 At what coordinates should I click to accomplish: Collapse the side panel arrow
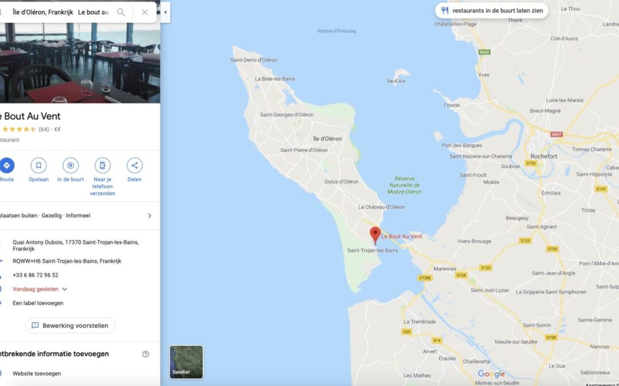pos(166,12)
